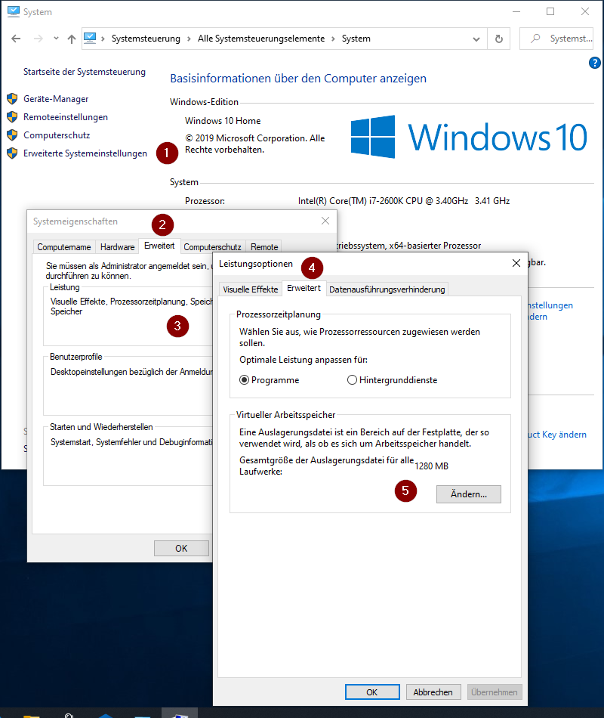Select the Programme radio button
The image size is (604, 718).
click(x=245, y=380)
